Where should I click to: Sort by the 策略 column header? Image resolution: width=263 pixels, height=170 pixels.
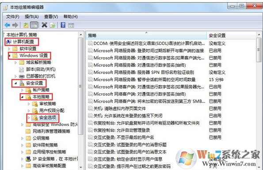(146, 35)
